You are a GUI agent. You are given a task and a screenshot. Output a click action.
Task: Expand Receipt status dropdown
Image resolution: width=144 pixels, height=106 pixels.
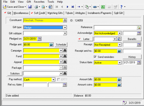(120, 45)
